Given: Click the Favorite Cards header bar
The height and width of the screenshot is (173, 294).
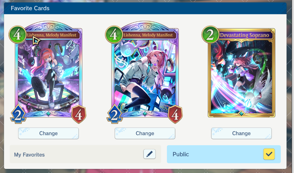Looking at the screenshot, I should tap(145, 8).
